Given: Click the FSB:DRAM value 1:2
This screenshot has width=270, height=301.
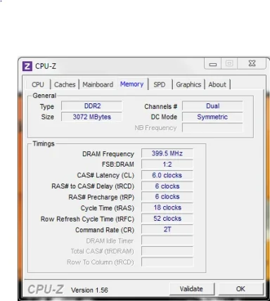Looking at the screenshot, I should click(167, 165).
